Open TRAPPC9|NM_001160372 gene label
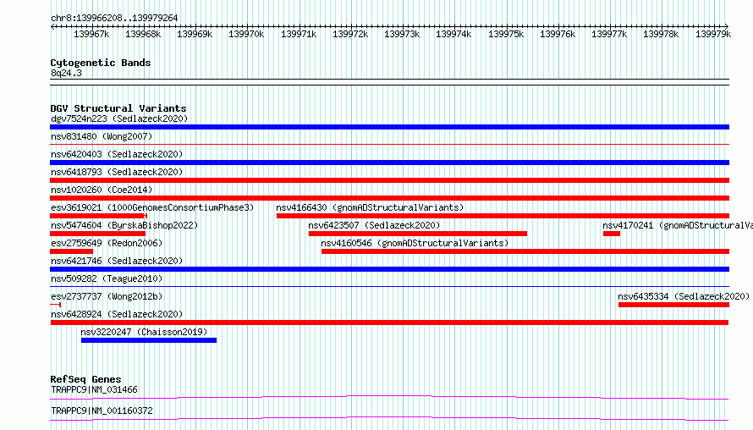Viewport: 753px width, 430px height. click(102, 411)
